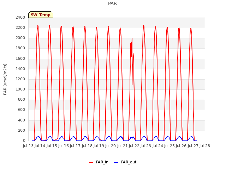This screenshot has width=226, height=169.
Task: Click the PAR chart title
Action: pos(112,4)
